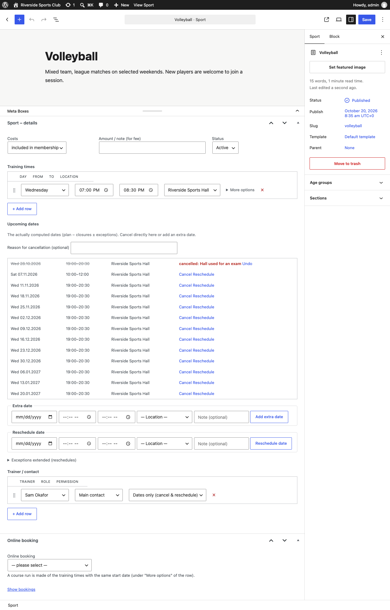Viewport: 390px width, 610px height.
Task: Open the Costs dropdown
Action: (x=37, y=148)
